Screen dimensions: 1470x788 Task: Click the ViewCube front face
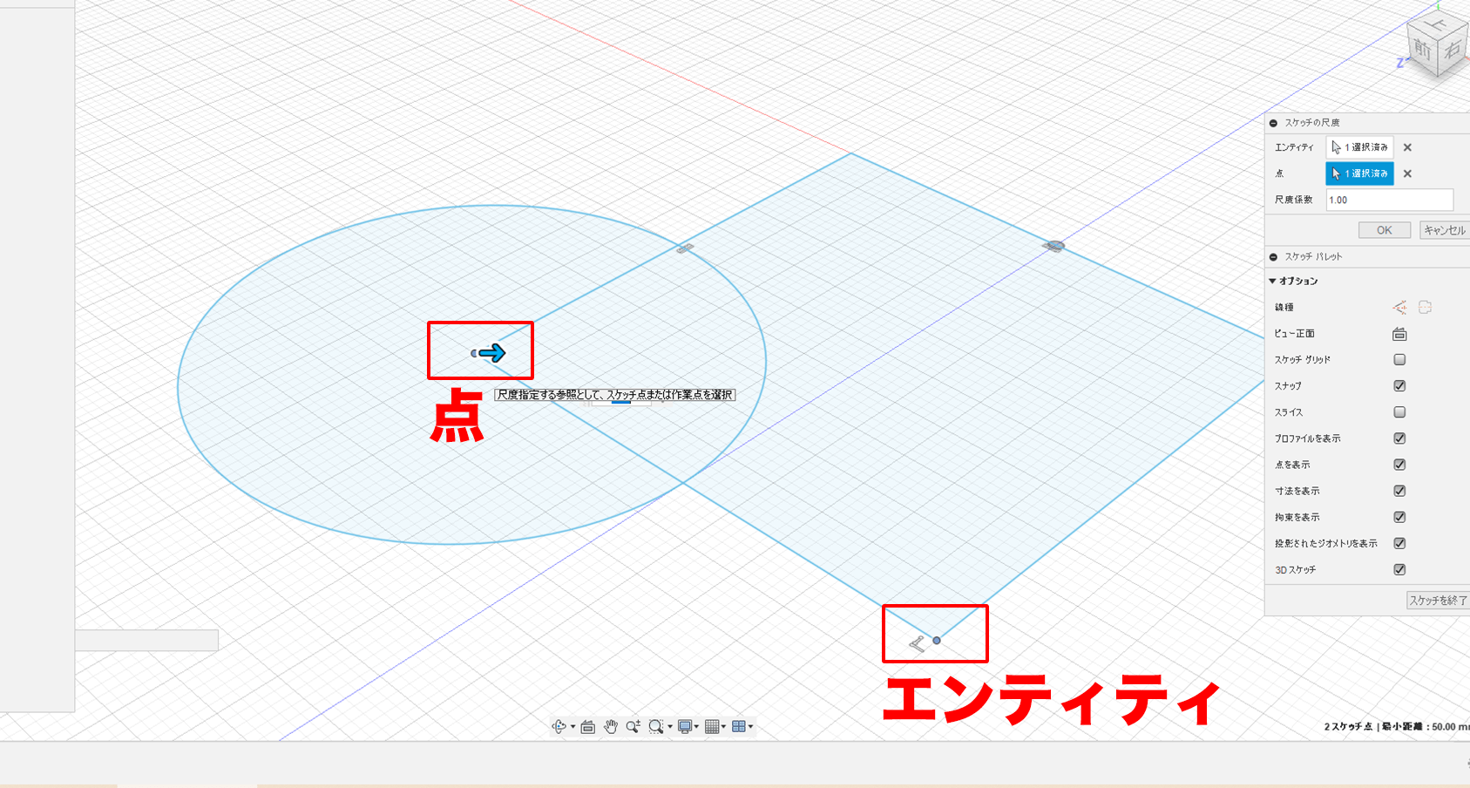click(x=1423, y=50)
